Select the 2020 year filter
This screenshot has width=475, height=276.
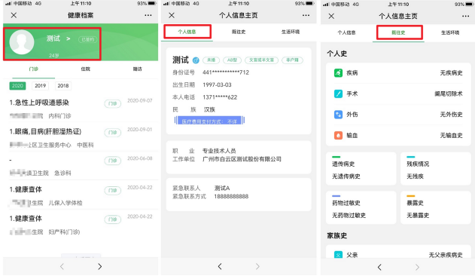point(17,86)
